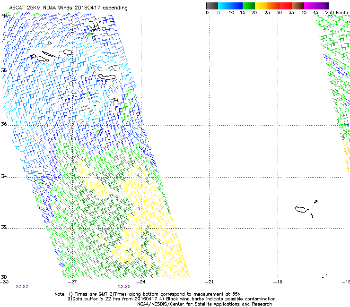Click the '>50 knots' legend label
The width and height of the screenshot is (350, 307).
click(336, 13)
